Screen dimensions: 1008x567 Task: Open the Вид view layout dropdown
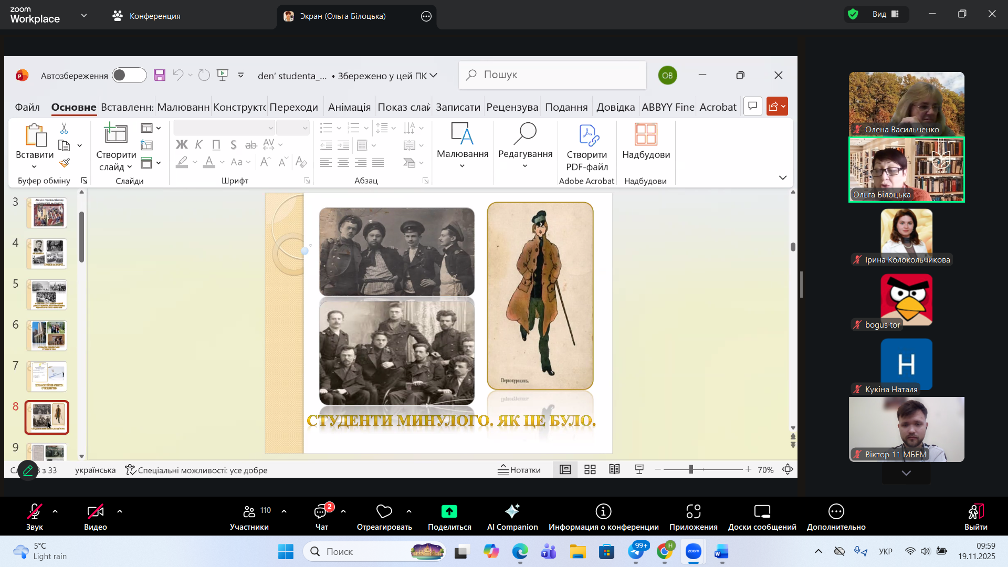[885, 15]
